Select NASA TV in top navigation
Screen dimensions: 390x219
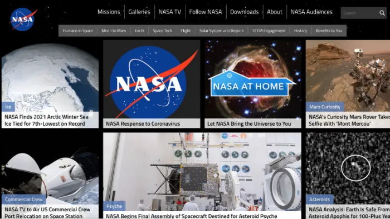(x=169, y=12)
